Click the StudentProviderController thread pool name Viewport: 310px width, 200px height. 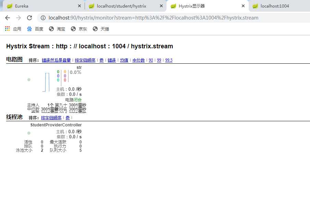tap(56, 125)
